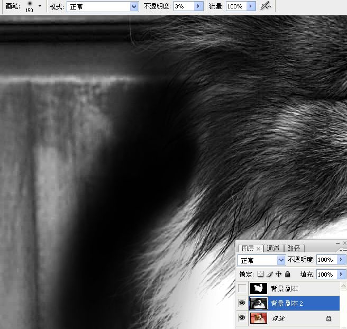Click the 流量 100% input field
This screenshot has width=347, height=329.
tap(235, 6)
